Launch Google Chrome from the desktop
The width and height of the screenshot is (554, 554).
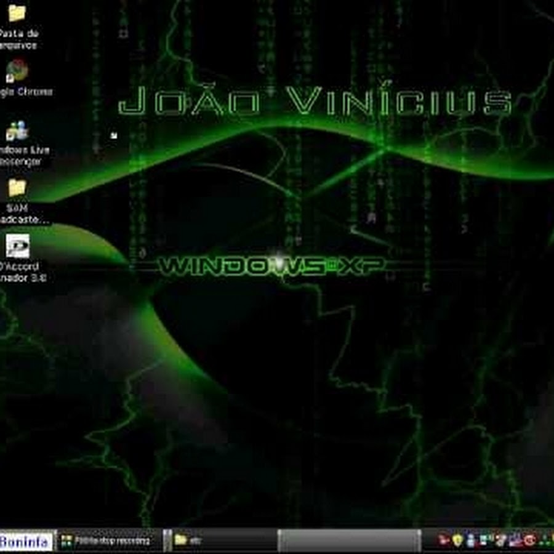(17, 71)
